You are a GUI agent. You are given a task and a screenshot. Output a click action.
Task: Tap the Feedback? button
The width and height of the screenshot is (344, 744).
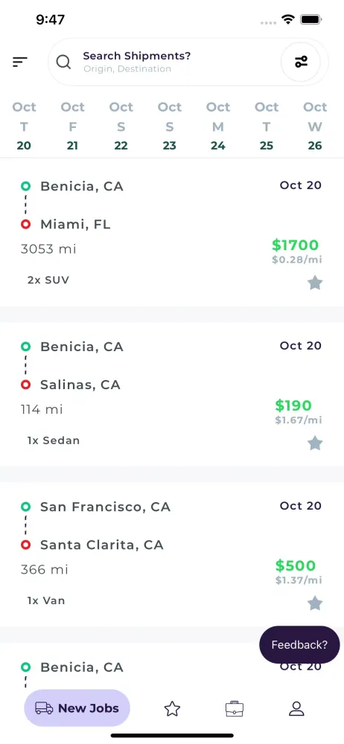(x=299, y=645)
